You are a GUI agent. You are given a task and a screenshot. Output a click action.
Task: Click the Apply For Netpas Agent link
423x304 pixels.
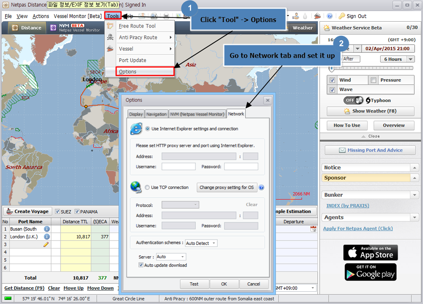358,228
